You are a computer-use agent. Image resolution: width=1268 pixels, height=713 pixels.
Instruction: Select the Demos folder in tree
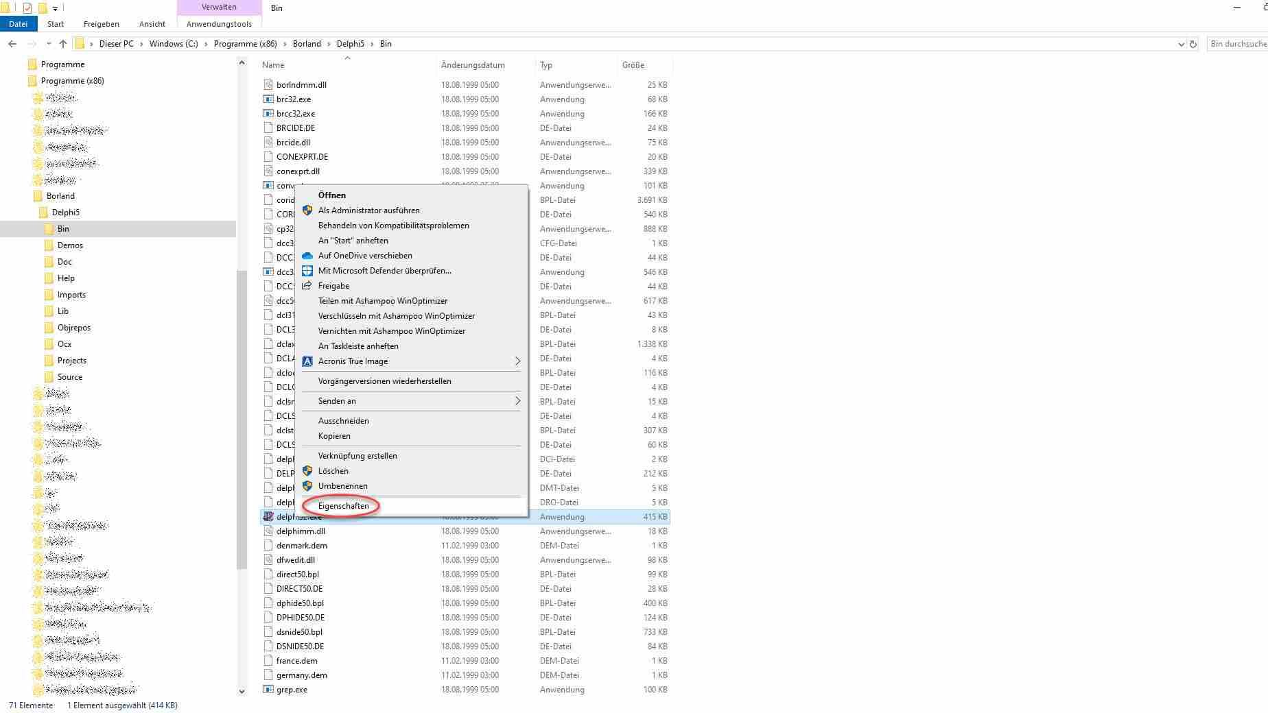tap(70, 245)
